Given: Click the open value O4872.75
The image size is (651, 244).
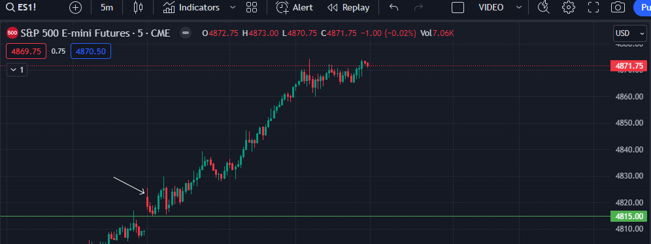Looking at the screenshot, I should click(220, 33).
